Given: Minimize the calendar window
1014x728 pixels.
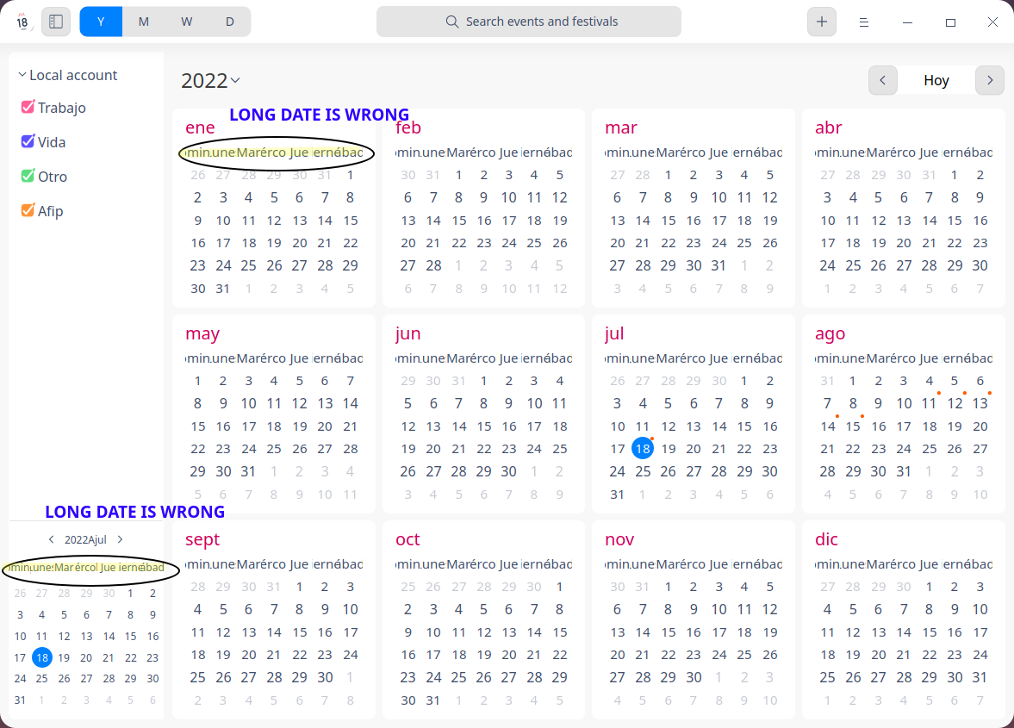Looking at the screenshot, I should click(x=907, y=22).
